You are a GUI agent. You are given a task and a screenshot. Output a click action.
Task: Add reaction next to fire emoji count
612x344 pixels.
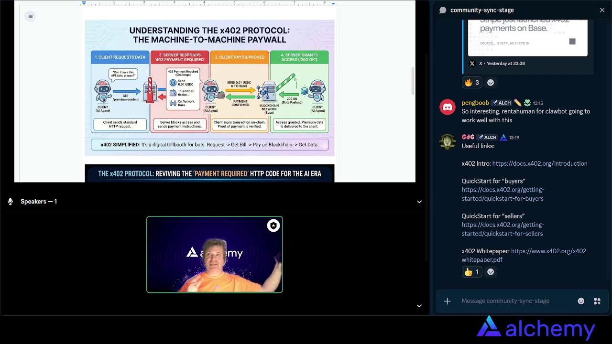tap(491, 83)
